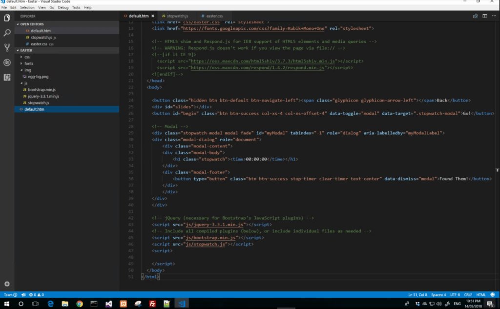The image size is (500, 309).
Task: Open the Debug view in activity bar
Action: [x=7, y=62]
